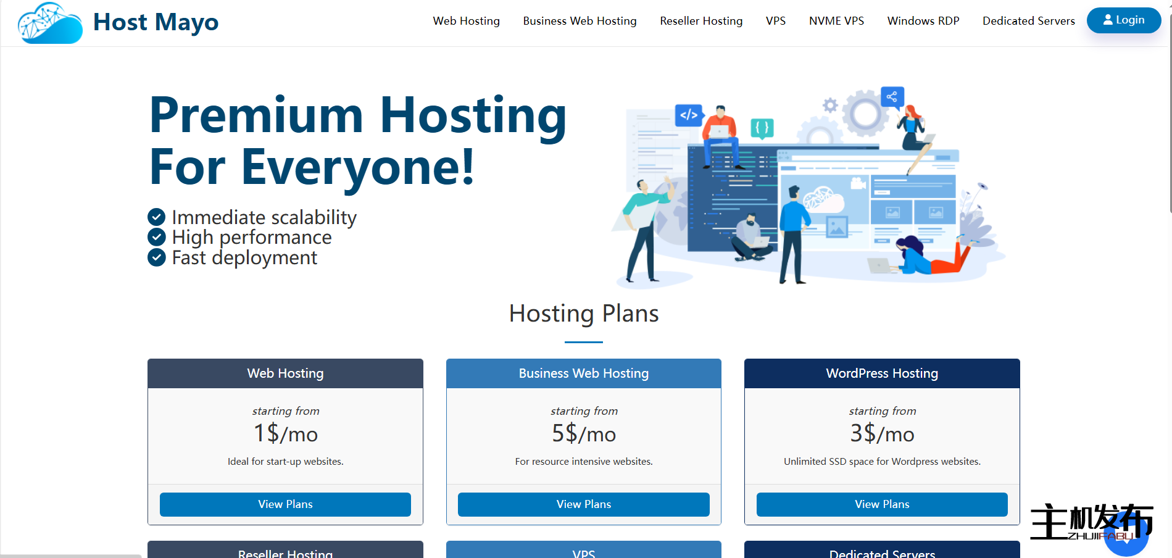This screenshot has height=558, width=1172.
Task: View Plans for WordPress Hosting
Action: 882,504
